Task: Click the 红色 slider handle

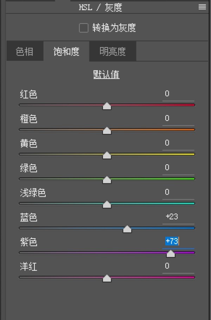Action: (107, 106)
